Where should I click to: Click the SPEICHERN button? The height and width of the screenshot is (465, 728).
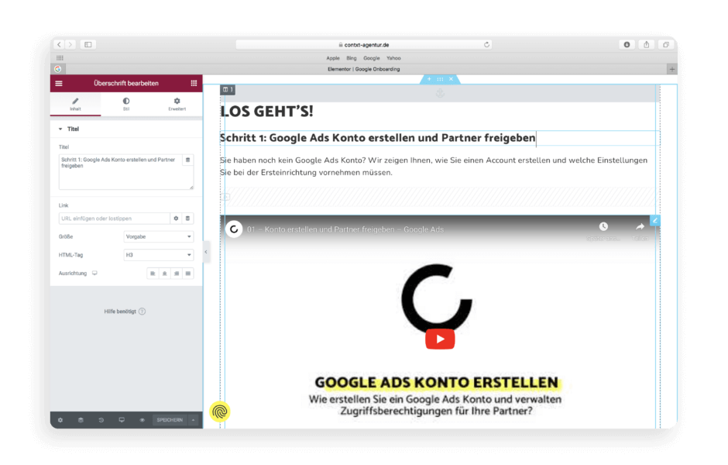pyautogui.click(x=170, y=420)
